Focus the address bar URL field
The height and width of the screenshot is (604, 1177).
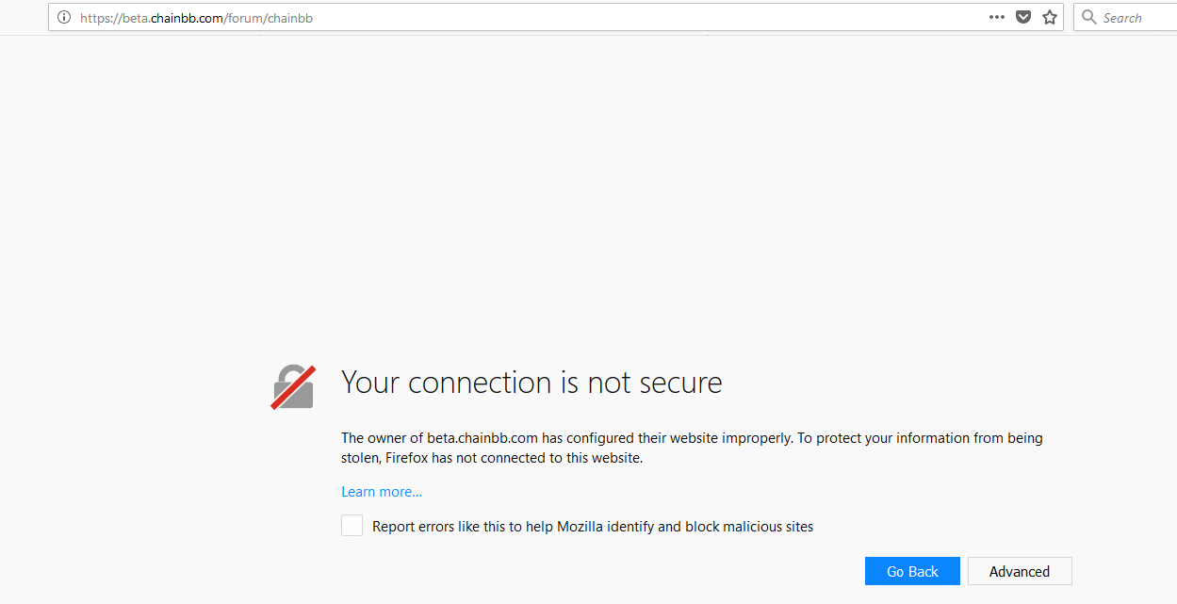click(528, 17)
